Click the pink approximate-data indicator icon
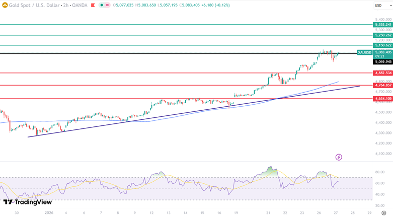The width and height of the screenshot is (393, 216). coord(107,5)
